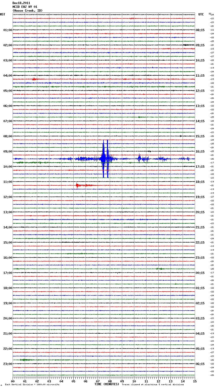215x388 pixels.
Task: Click the x-axis minute label 03
Action: (49, 381)
